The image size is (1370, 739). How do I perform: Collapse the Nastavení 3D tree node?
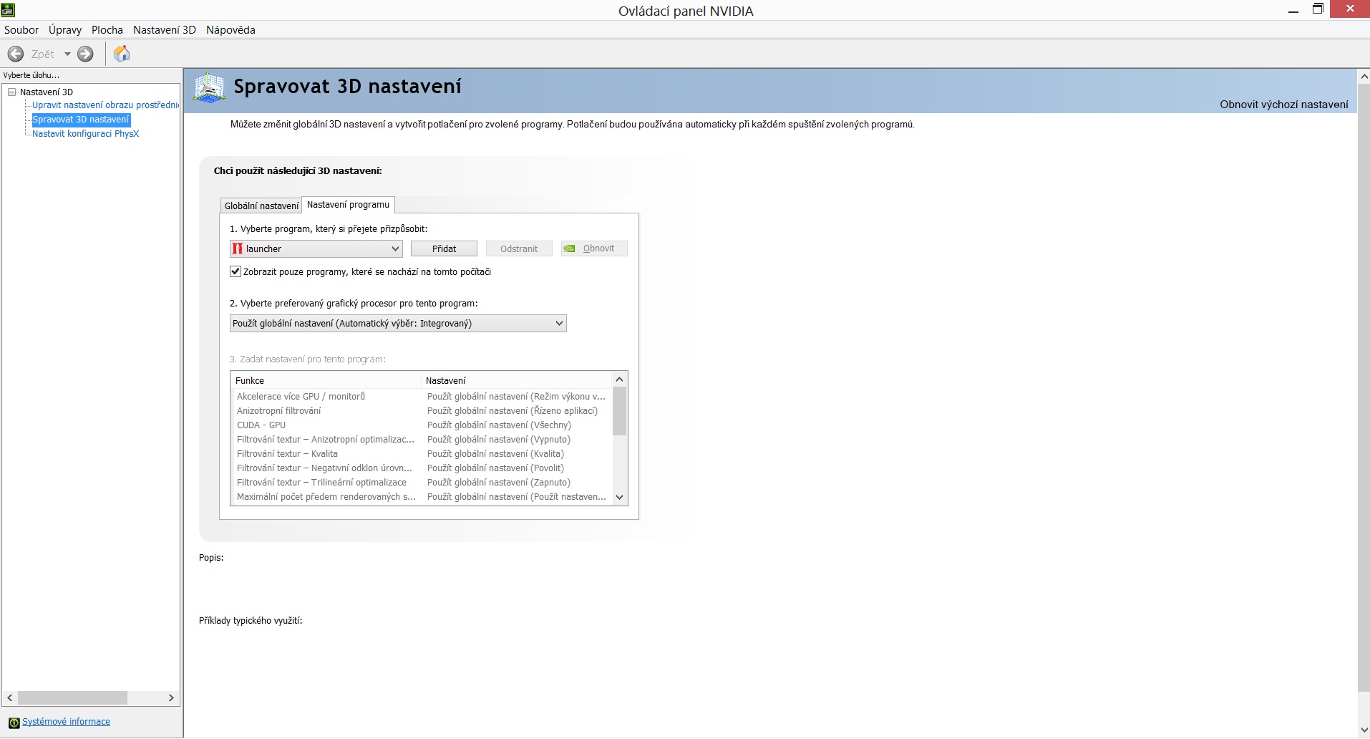[12, 92]
